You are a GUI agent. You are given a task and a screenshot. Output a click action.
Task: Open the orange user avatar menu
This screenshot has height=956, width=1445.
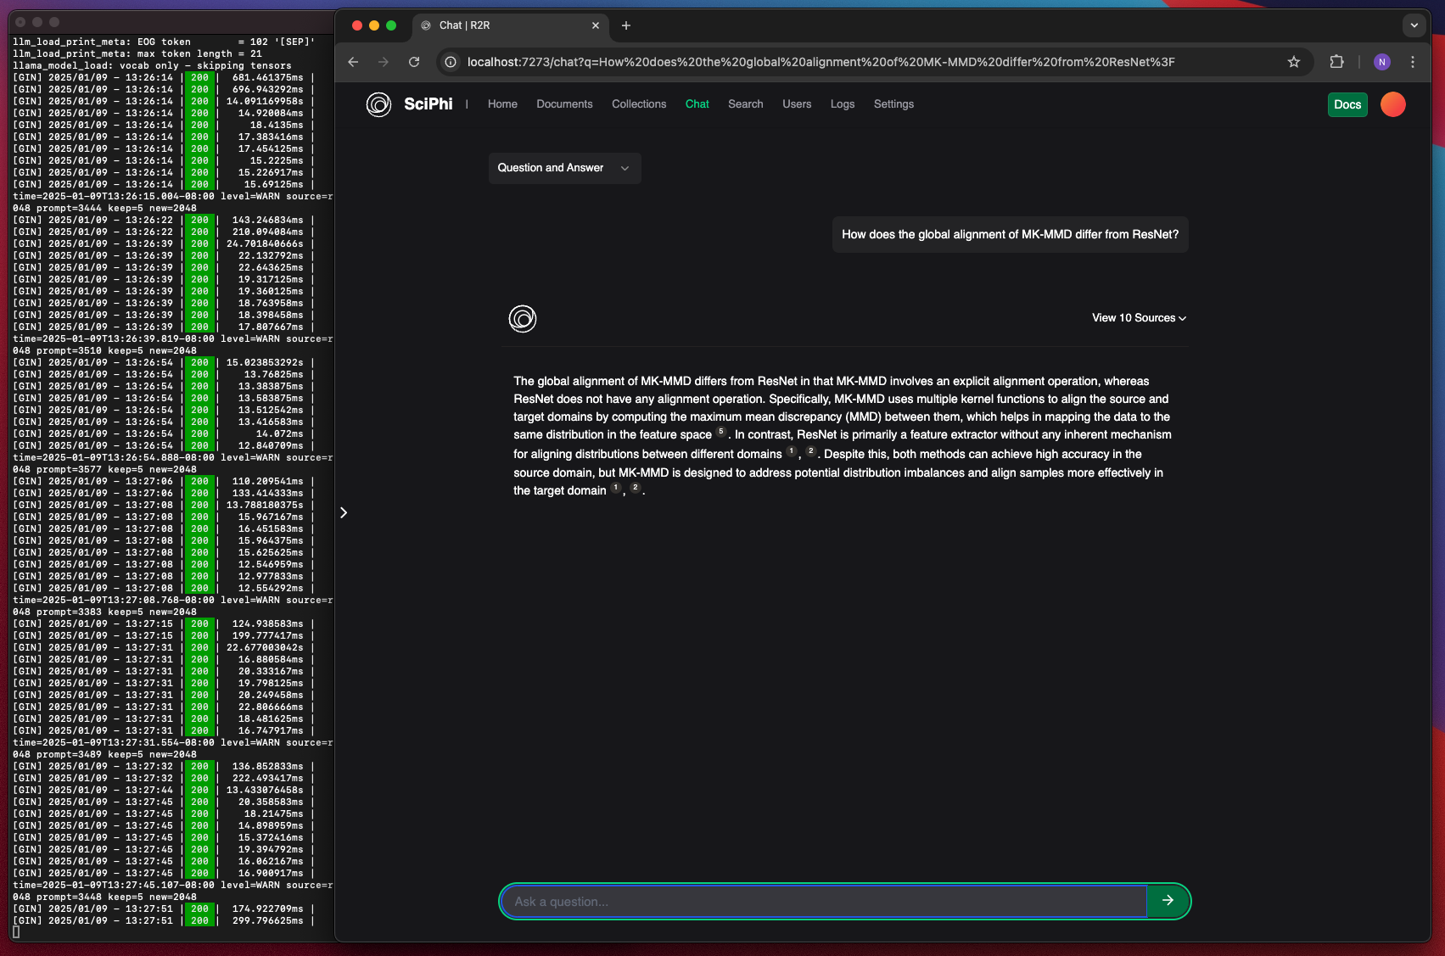point(1393,104)
